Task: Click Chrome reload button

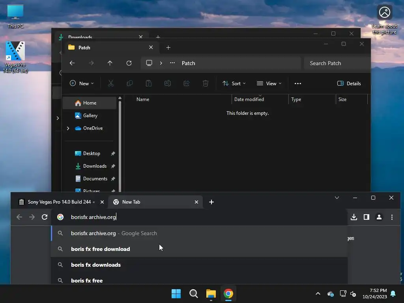Action: 45,217
